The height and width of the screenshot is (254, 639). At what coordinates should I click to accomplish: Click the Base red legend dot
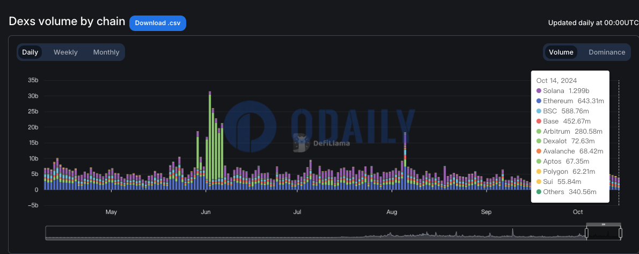[539, 121]
